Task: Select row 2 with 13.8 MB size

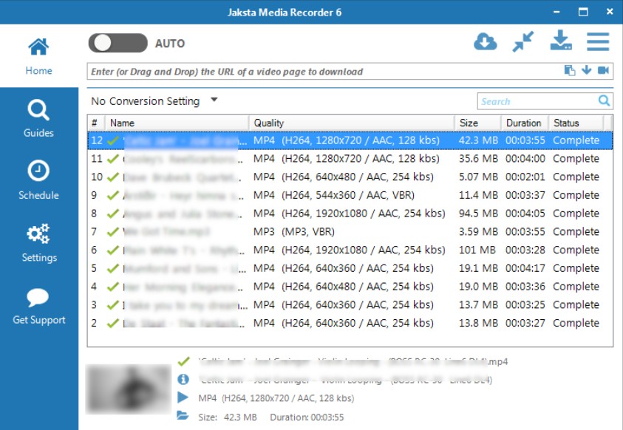Action: click(x=350, y=323)
